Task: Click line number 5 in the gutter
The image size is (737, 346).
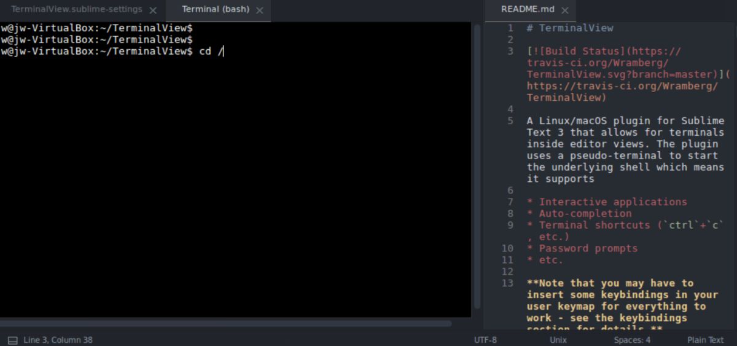Action: (510, 120)
